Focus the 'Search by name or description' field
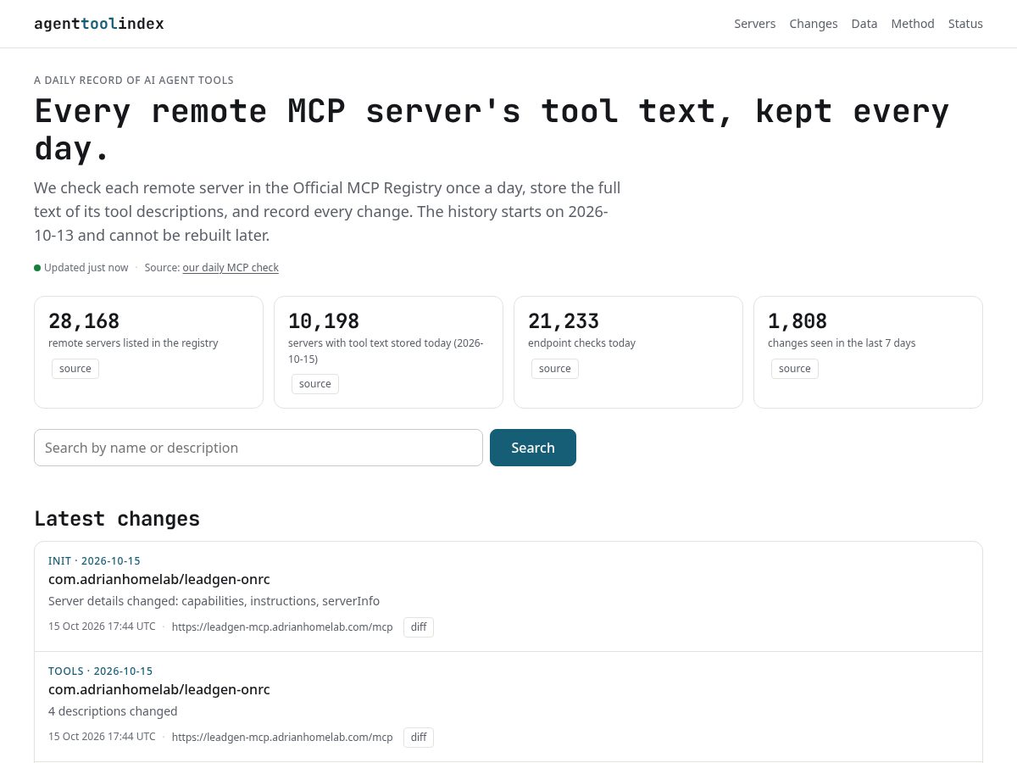Screen dimensions: 1017x763 pos(258,448)
